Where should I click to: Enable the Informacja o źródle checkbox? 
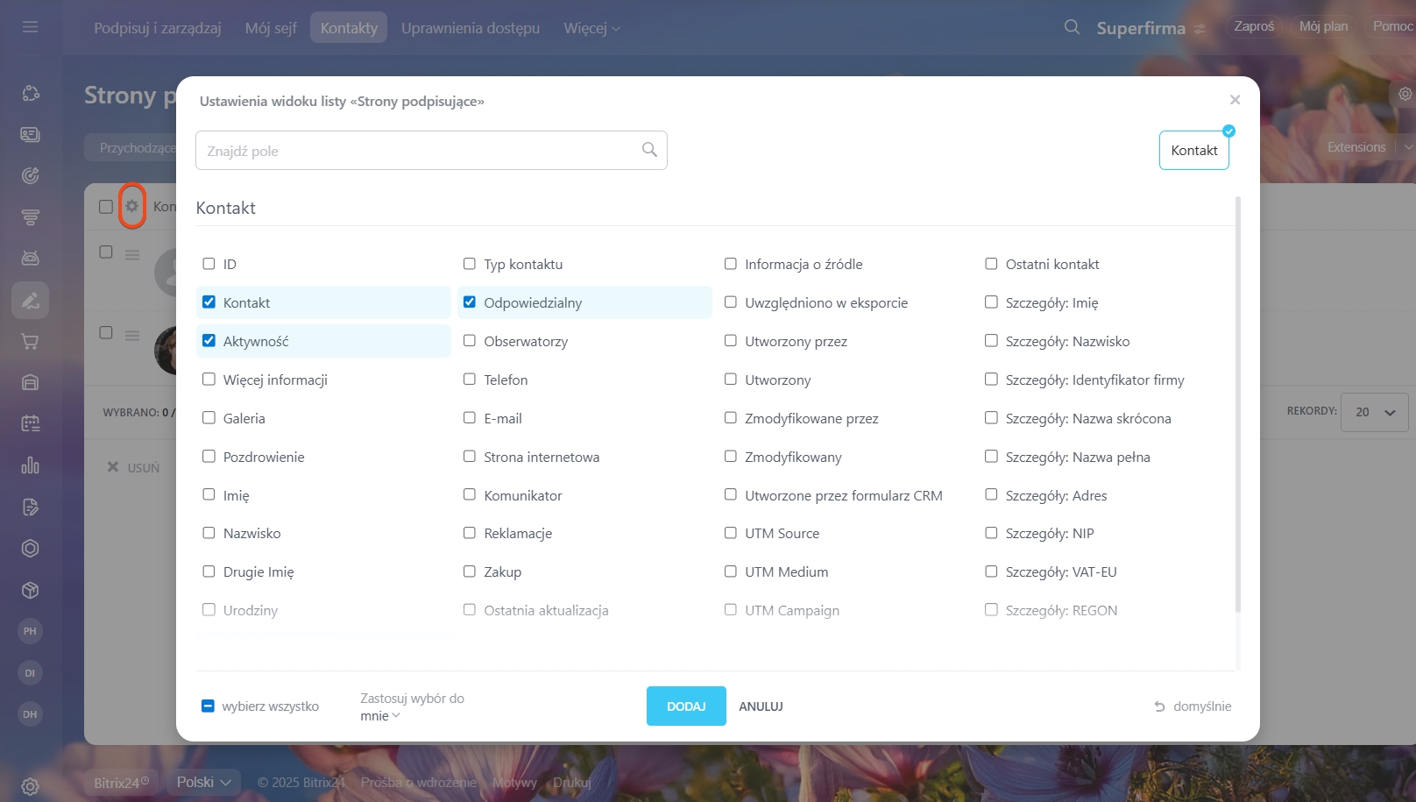pyautogui.click(x=731, y=264)
